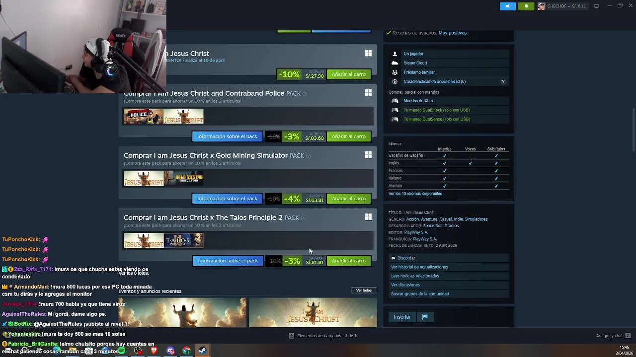Open 'Ver discusiones' link
636x357 pixels.
(x=405, y=285)
